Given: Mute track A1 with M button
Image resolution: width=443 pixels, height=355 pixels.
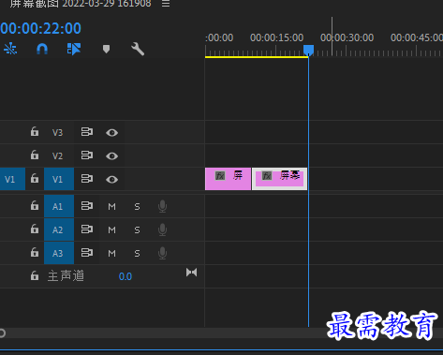Looking at the screenshot, I should tap(111, 206).
